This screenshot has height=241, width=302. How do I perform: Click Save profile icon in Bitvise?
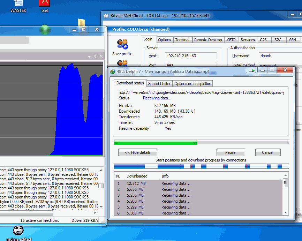coord(122,44)
